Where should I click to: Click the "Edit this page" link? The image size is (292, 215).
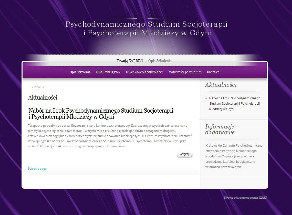[37, 168]
